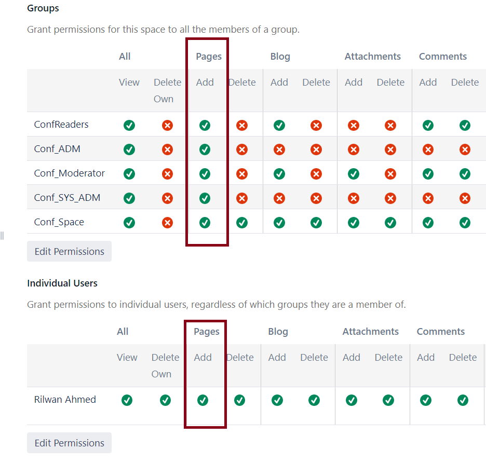Click Conf_SYS_ADM Comments Delete red cross
The width and height of the screenshot is (486, 463).
(465, 198)
